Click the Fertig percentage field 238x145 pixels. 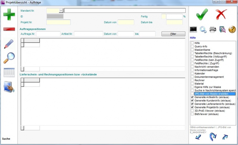click(174, 17)
